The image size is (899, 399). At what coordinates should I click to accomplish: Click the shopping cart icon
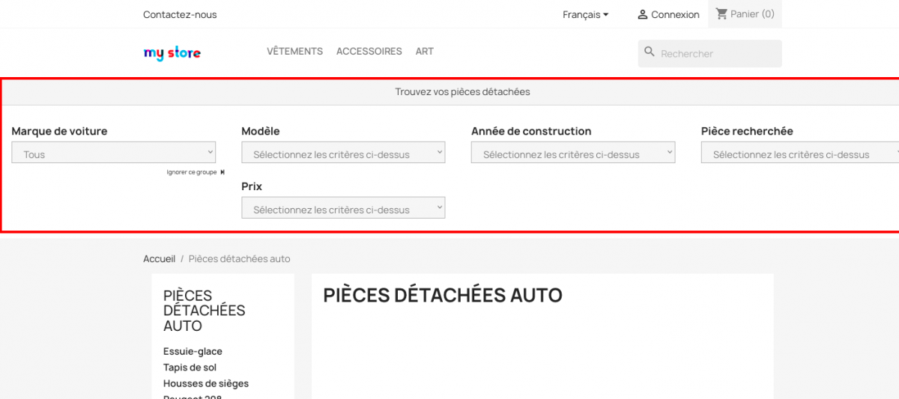721,14
